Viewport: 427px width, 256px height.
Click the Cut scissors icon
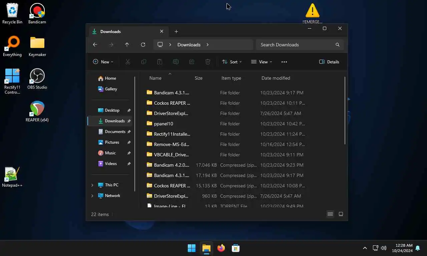tap(128, 62)
